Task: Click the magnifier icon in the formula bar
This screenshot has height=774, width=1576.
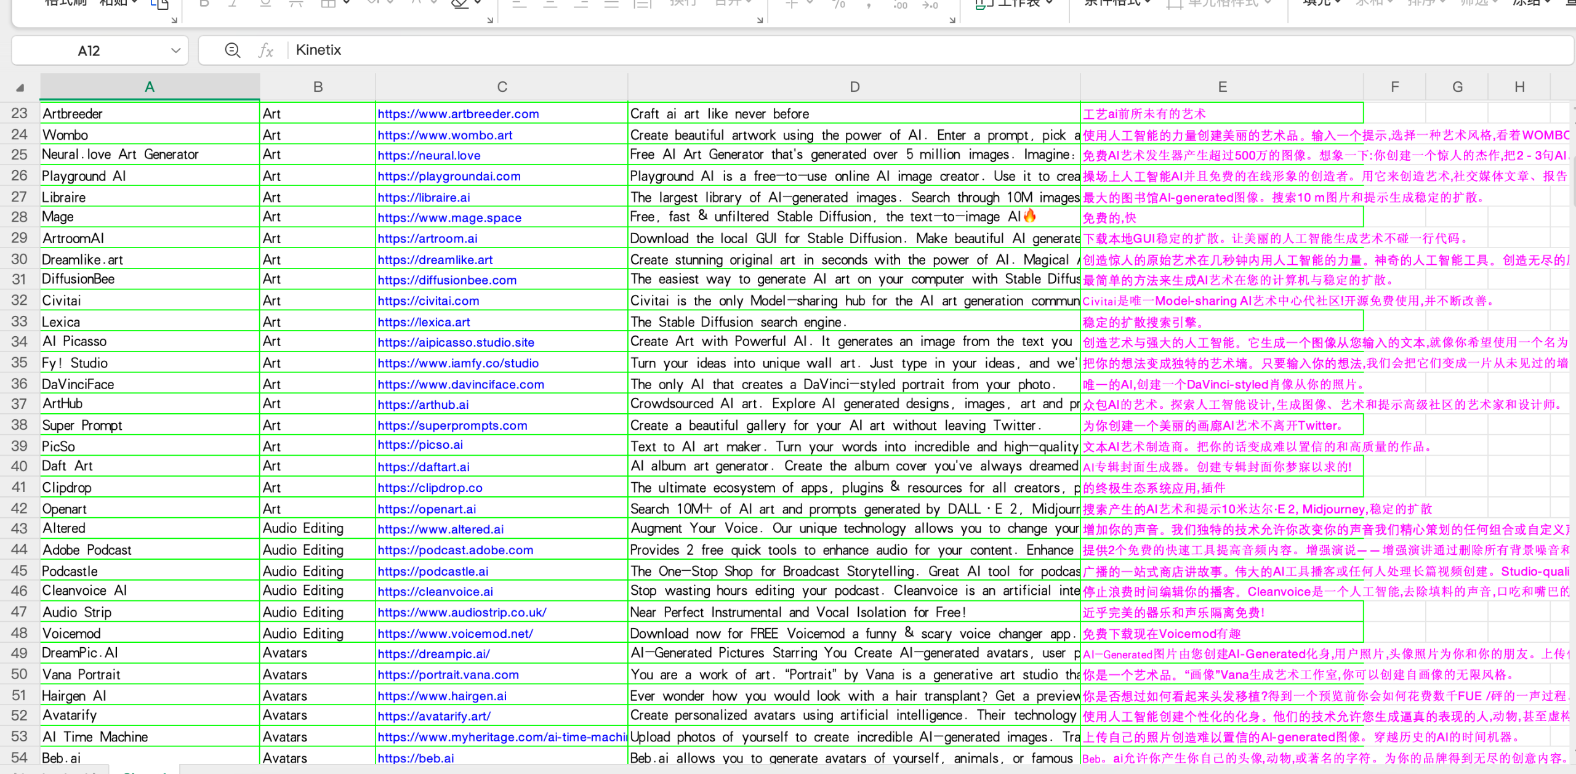Action: pos(232,50)
